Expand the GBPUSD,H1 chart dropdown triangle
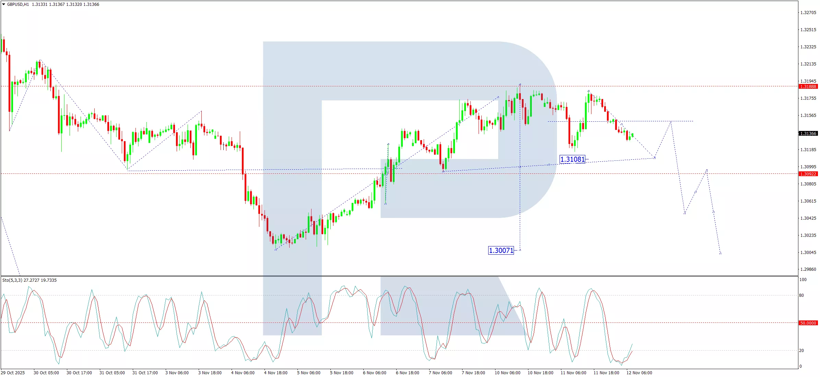The image size is (820, 377). tap(3, 4)
